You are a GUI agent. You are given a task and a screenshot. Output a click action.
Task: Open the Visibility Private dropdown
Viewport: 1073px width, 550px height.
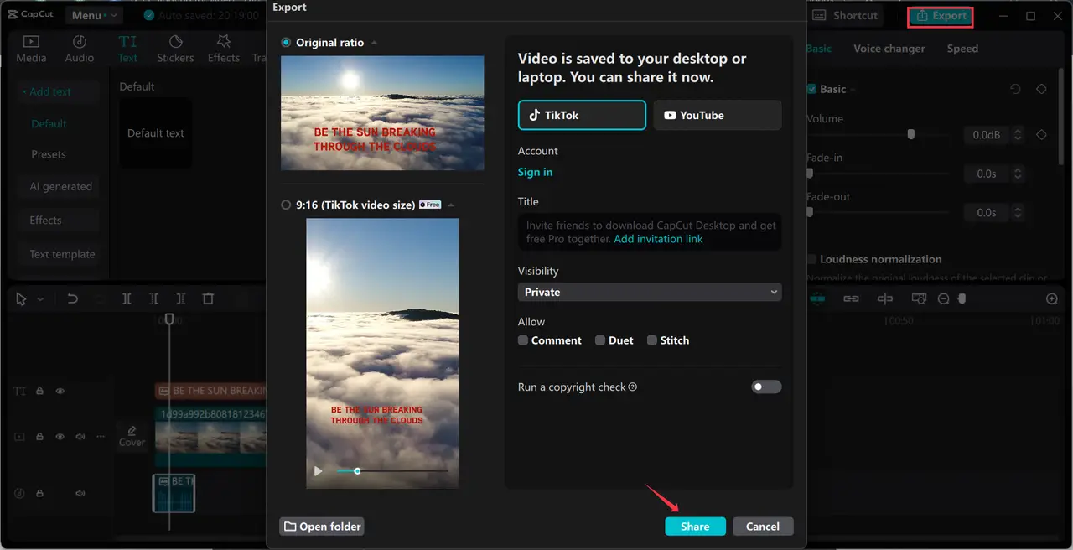650,292
